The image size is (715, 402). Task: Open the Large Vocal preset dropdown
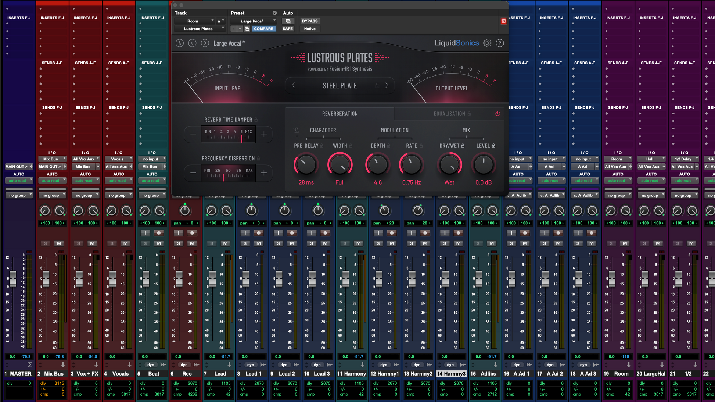point(253,21)
